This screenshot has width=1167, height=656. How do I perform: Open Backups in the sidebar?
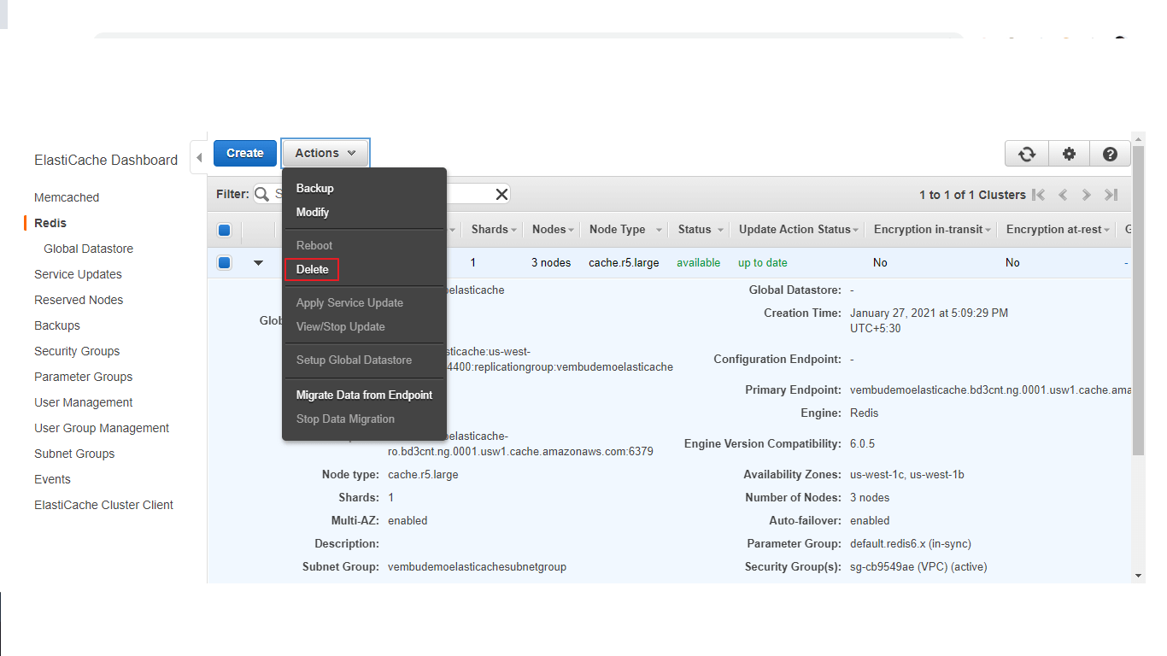[x=57, y=325]
